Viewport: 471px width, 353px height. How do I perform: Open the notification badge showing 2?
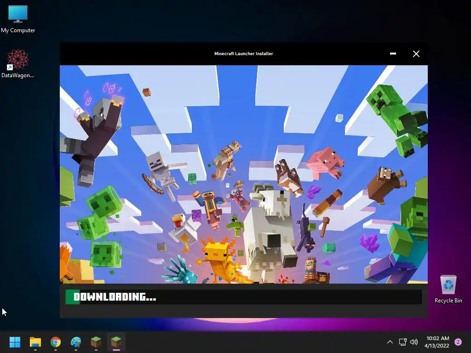(x=458, y=342)
